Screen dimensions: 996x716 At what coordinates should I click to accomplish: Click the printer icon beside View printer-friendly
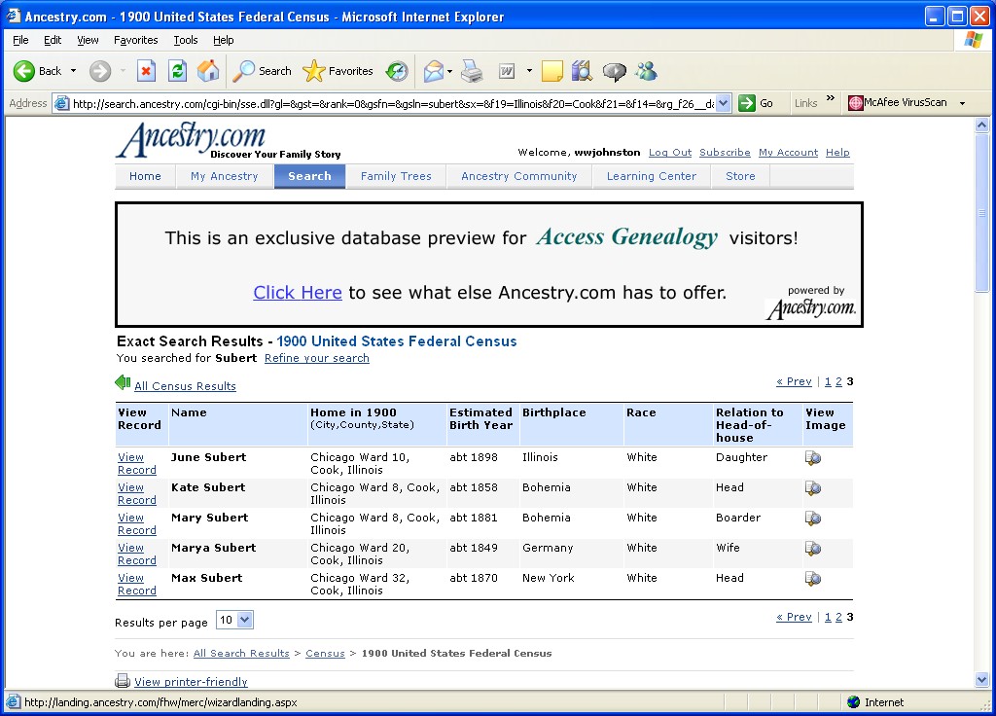(123, 681)
